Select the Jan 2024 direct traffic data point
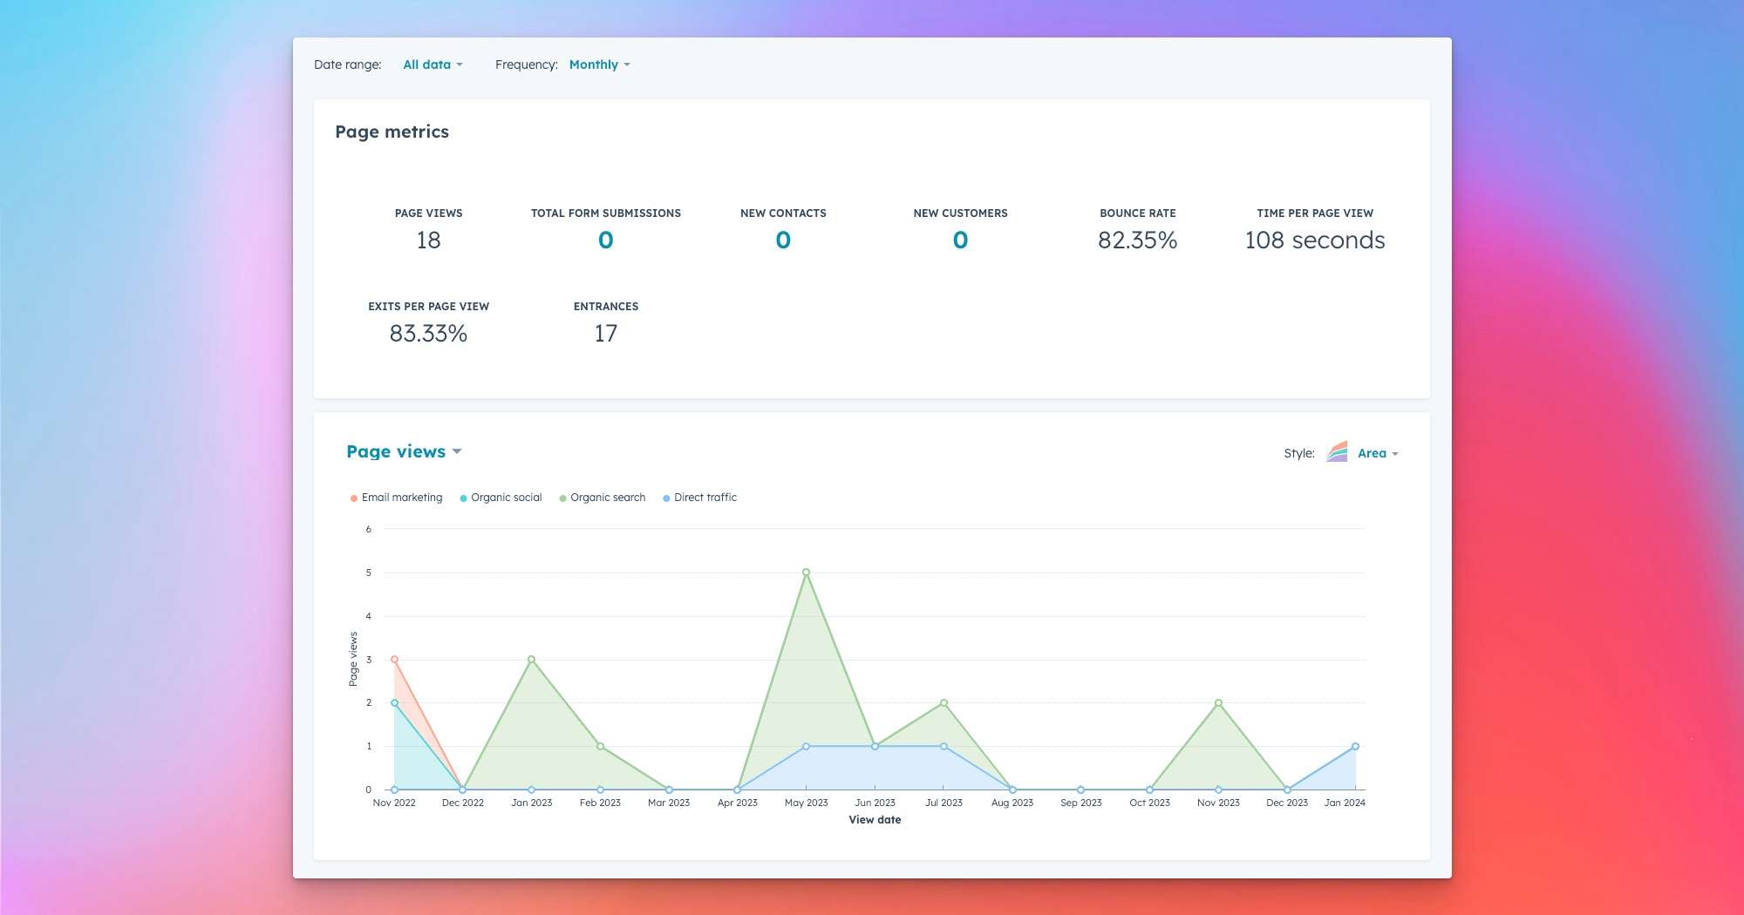 coord(1355,747)
